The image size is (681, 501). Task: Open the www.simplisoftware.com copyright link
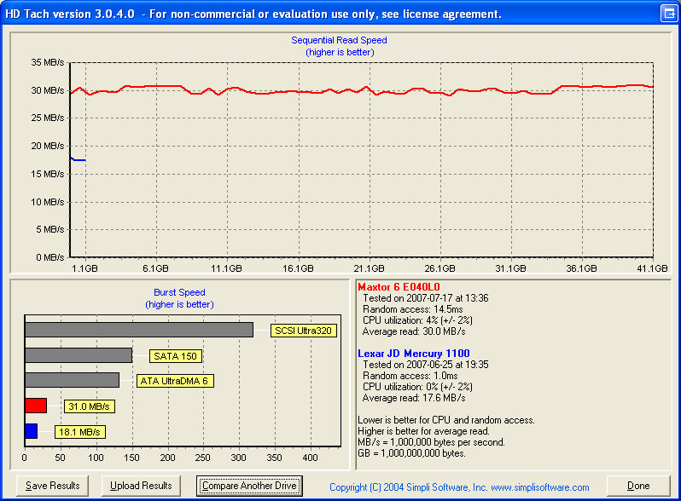coord(540,487)
